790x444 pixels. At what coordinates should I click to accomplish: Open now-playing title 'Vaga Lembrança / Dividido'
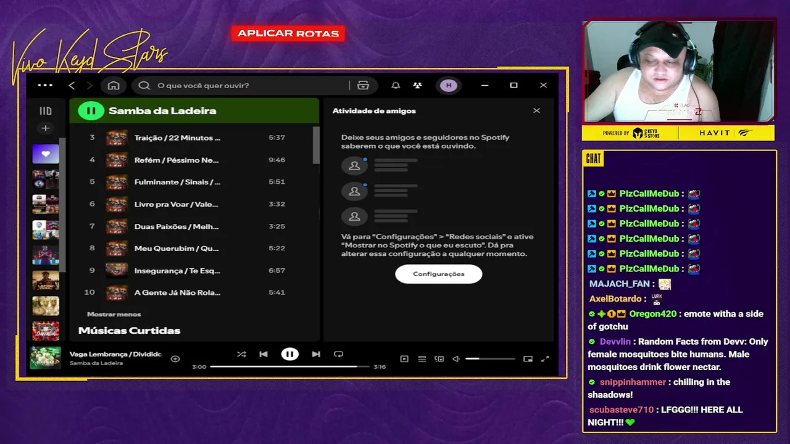[x=115, y=354]
